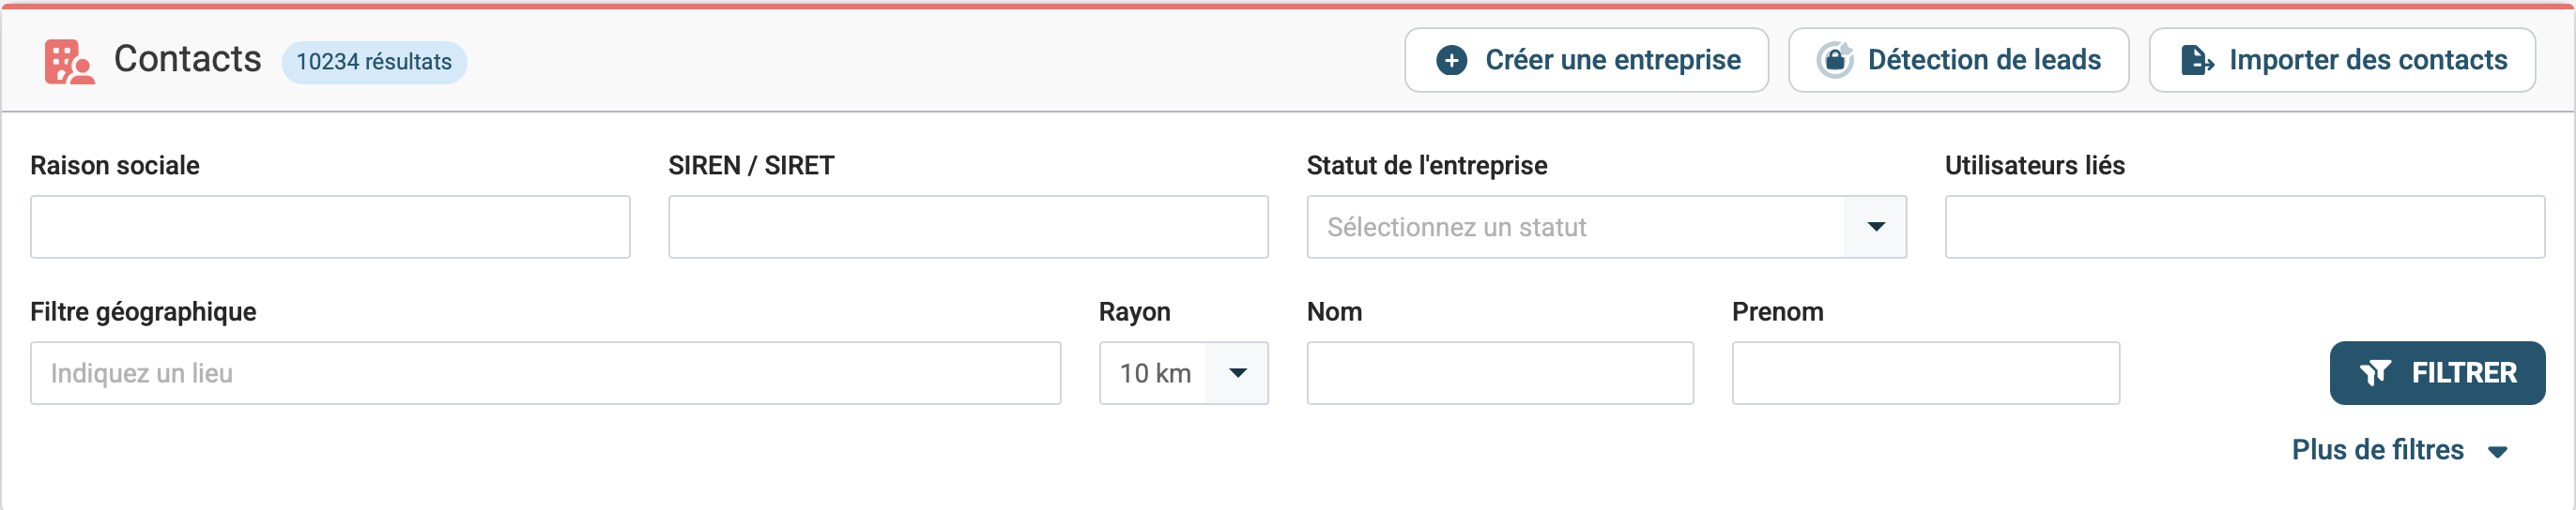Screen dimensions: 2576x510
Task: Expand the Plus de filtres chevron
Action: pos(2497,452)
